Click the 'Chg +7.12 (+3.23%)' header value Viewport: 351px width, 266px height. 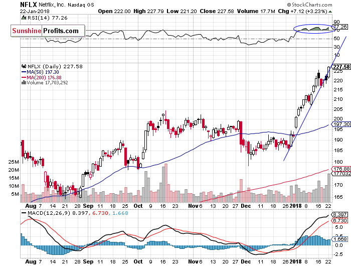303,11
